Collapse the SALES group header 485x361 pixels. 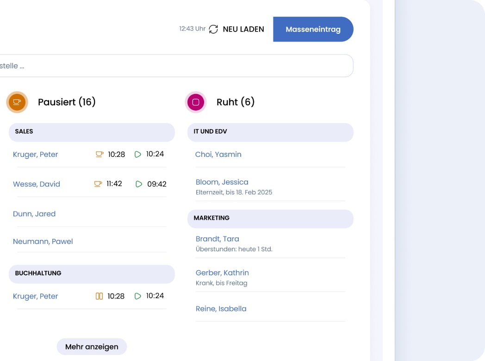92,132
